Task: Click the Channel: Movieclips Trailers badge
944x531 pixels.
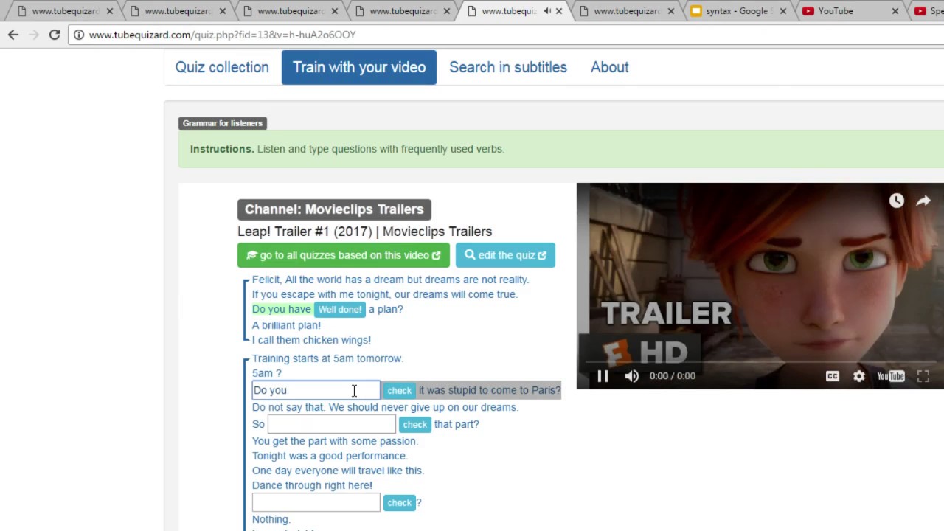Action: point(334,209)
